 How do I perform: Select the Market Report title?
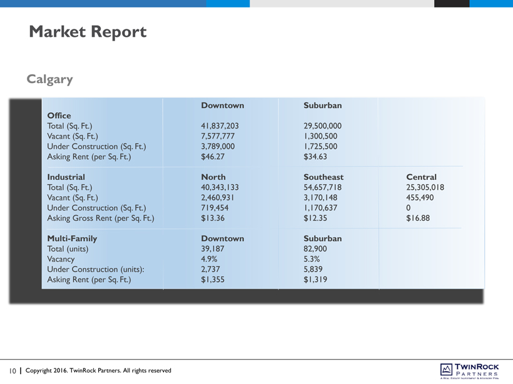point(88,31)
